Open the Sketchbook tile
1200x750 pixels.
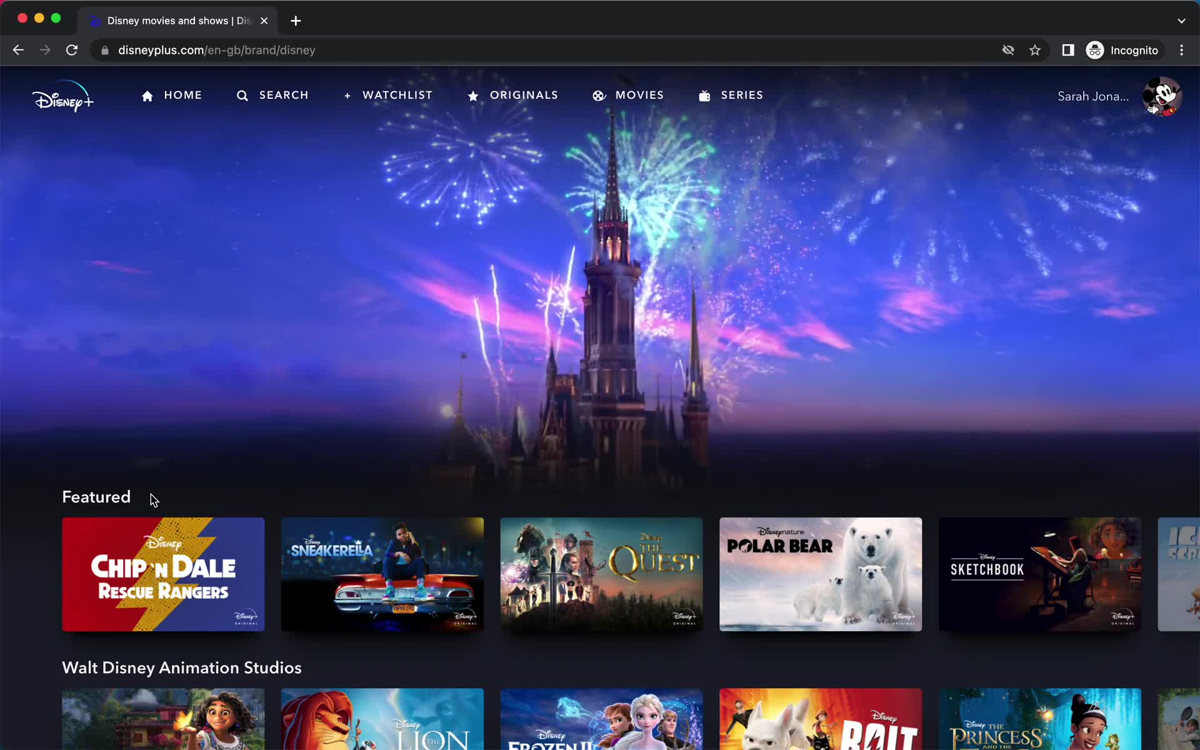[1039, 574]
